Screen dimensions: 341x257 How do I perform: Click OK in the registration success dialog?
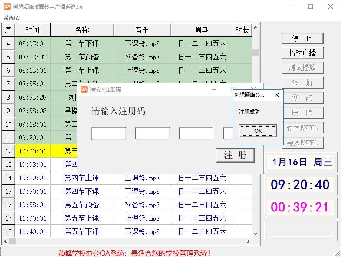pyautogui.click(x=258, y=130)
